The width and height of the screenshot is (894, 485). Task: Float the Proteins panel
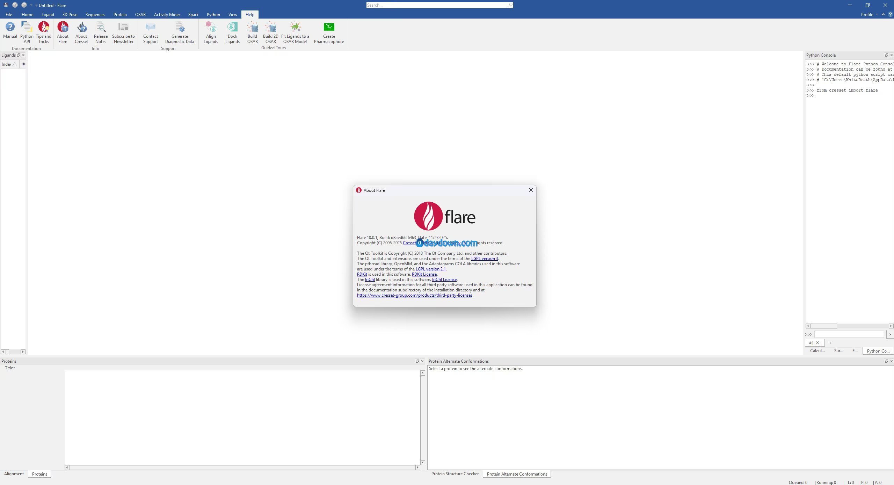pyautogui.click(x=417, y=361)
